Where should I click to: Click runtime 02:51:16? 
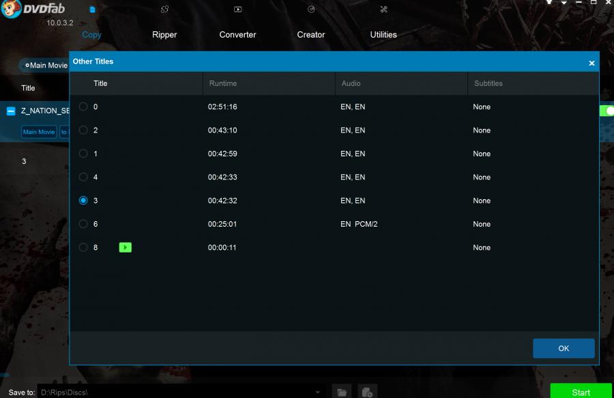(x=222, y=106)
